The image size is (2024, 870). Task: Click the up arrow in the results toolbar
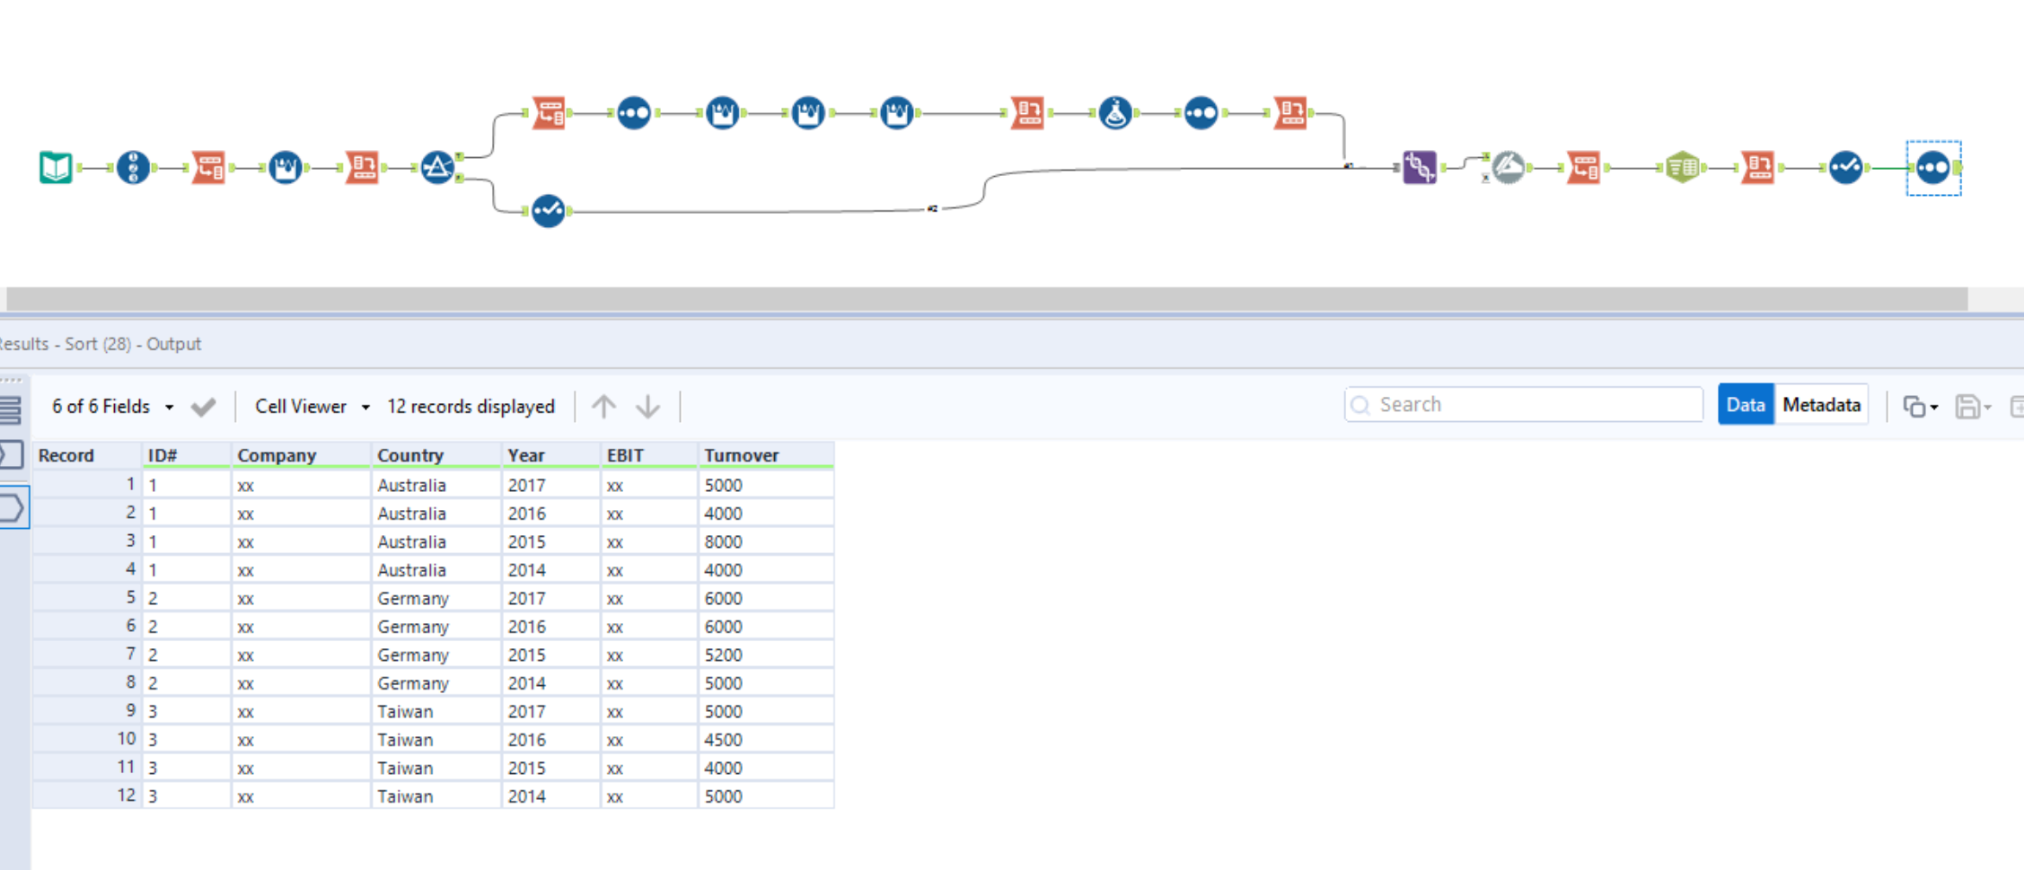coord(603,406)
